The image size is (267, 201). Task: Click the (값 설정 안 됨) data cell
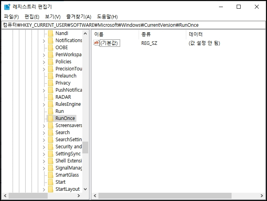click(x=204, y=43)
